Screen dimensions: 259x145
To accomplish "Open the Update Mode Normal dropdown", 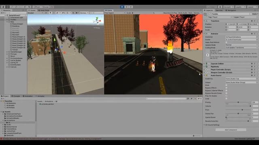I will (x=242, y=45).
